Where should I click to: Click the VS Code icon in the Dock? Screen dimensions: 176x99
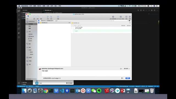62,91
